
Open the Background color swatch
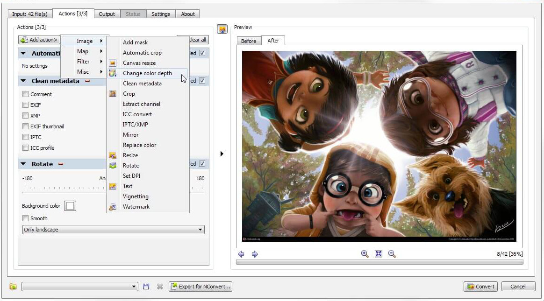click(70, 206)
